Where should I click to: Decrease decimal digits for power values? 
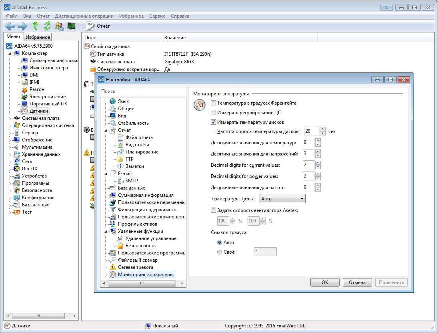pyautogui.click(x=318, y=178)
